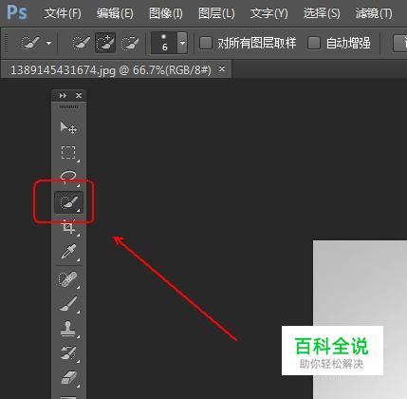The image size is (407, 399).
Task: Open the 滤镜(T) menu
Action: 374,13
